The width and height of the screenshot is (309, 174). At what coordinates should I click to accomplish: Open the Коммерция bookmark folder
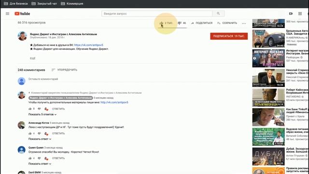point(72,3)
